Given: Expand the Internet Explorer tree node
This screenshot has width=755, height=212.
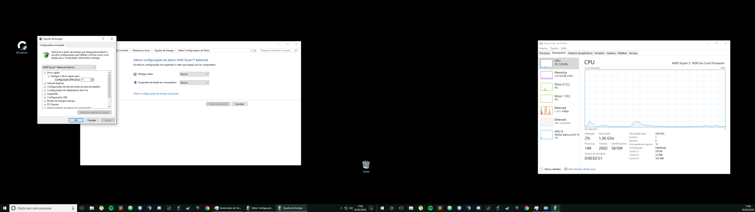Looking at the screenshot, I should coord(45,83).
